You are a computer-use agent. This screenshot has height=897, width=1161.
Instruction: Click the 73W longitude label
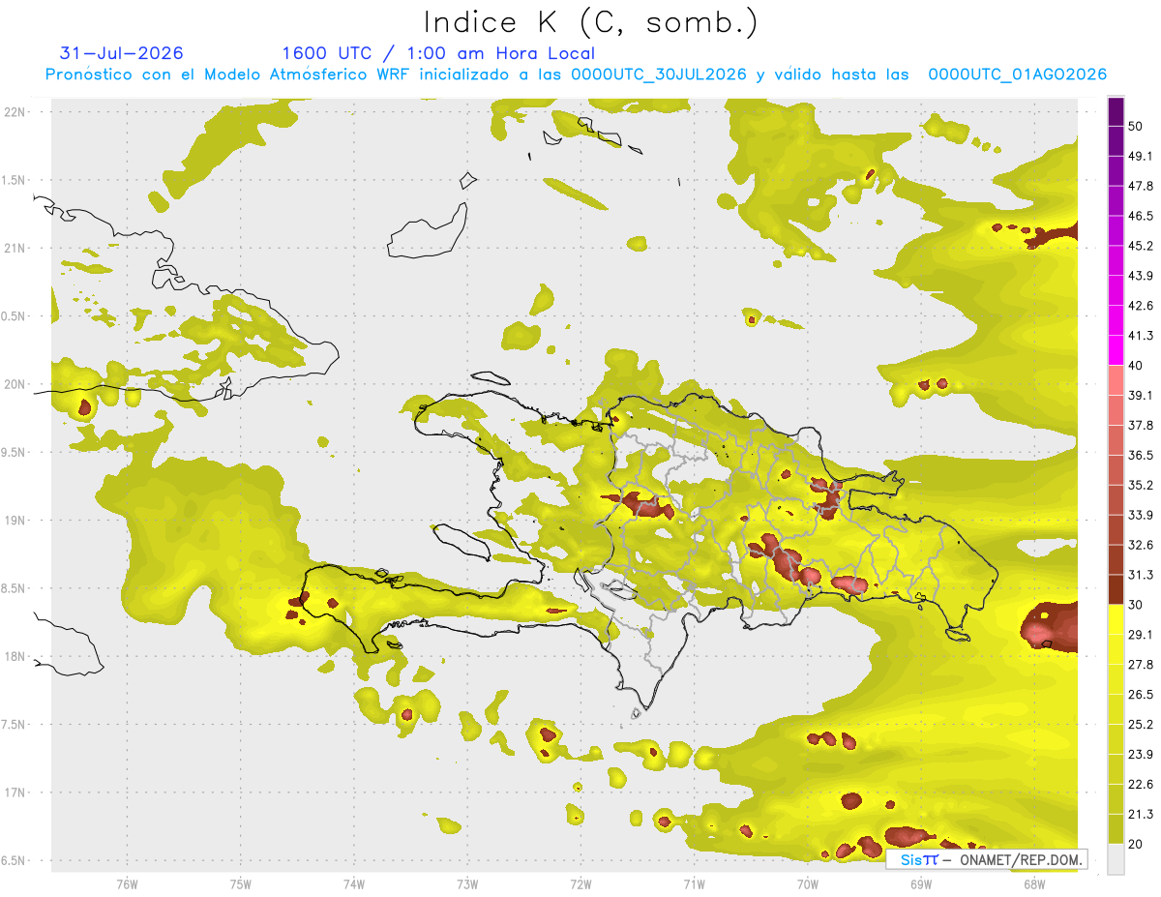[x=467, y=884]
